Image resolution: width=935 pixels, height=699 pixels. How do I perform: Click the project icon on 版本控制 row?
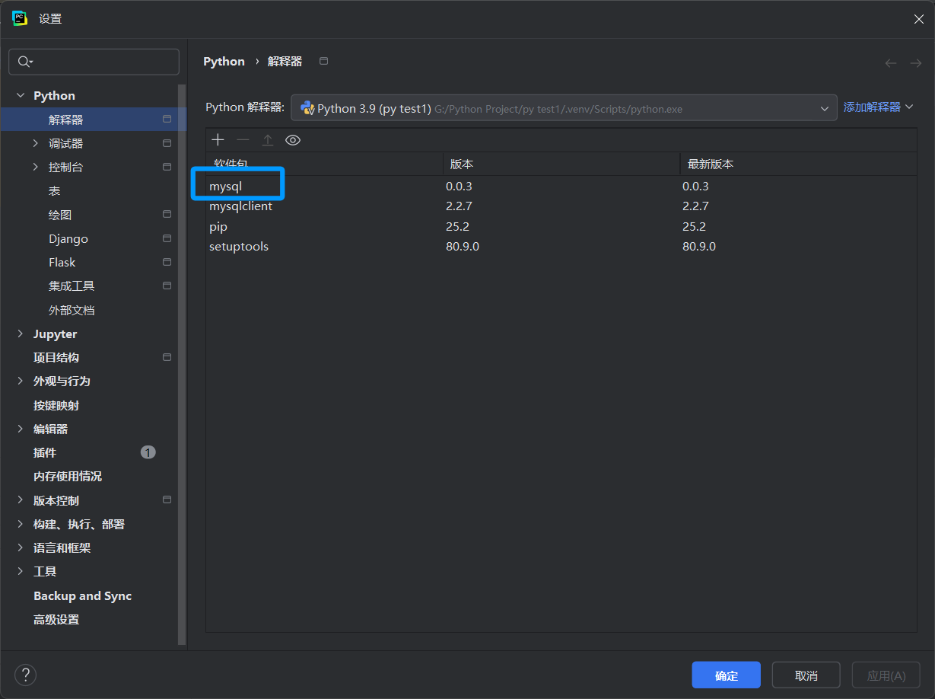pos(167,500)
